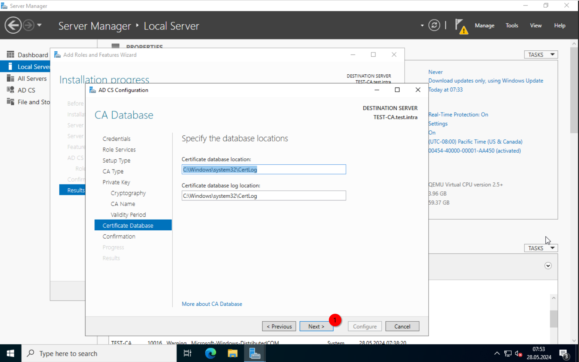The image size is (579, 362).
Task: Click Server Manager taskbar icon
Action: (x=255, y=353)
